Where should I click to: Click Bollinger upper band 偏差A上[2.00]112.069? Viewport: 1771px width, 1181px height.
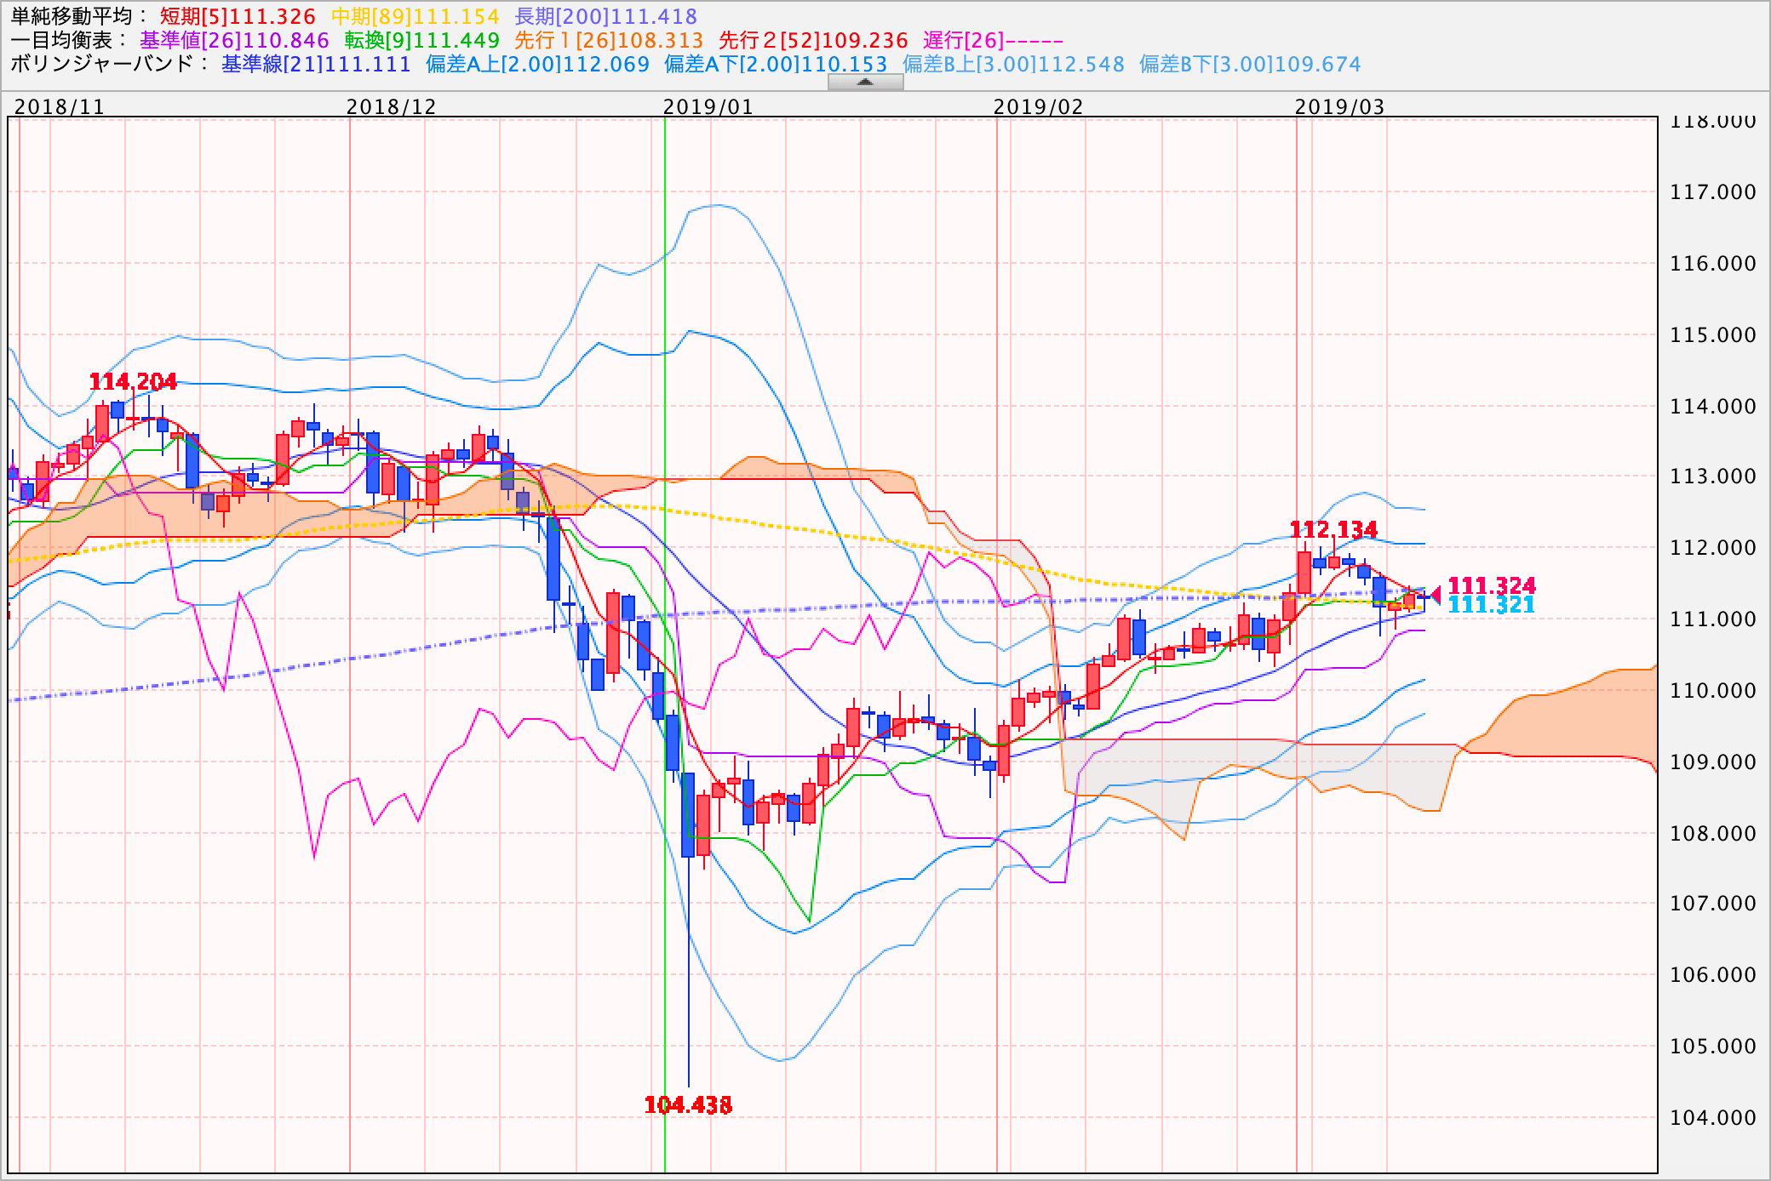(537, 64)
